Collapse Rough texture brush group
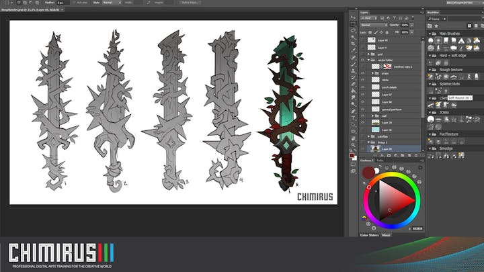The height and width of the screenshot is (272, 484). pyautogui.click(x=430, y=70)
